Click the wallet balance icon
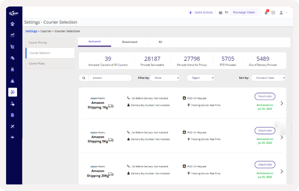Screen dimensions: 299x191 [220, 13]
